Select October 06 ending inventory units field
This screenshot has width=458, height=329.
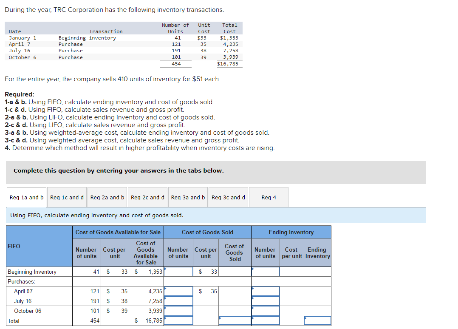[266, 311]
